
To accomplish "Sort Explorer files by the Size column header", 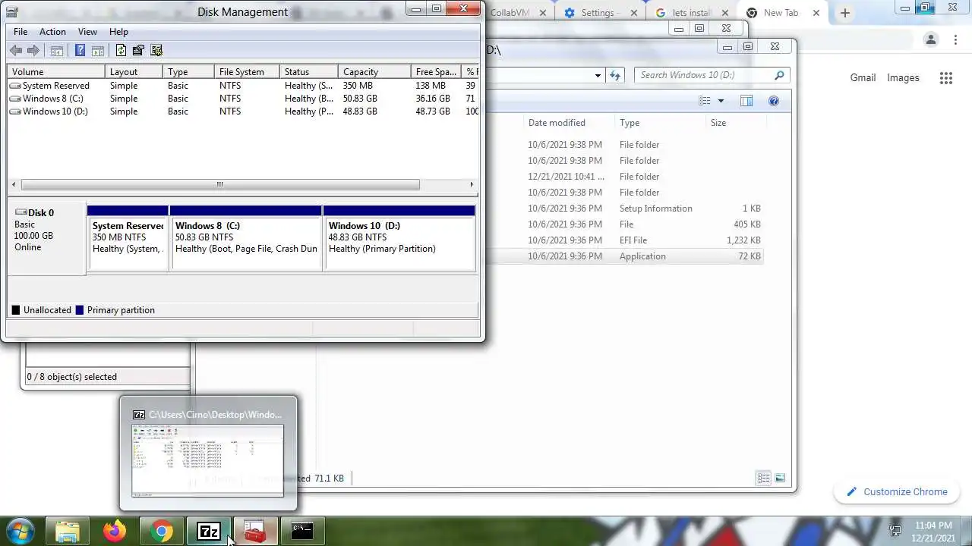I will [735, 123].
